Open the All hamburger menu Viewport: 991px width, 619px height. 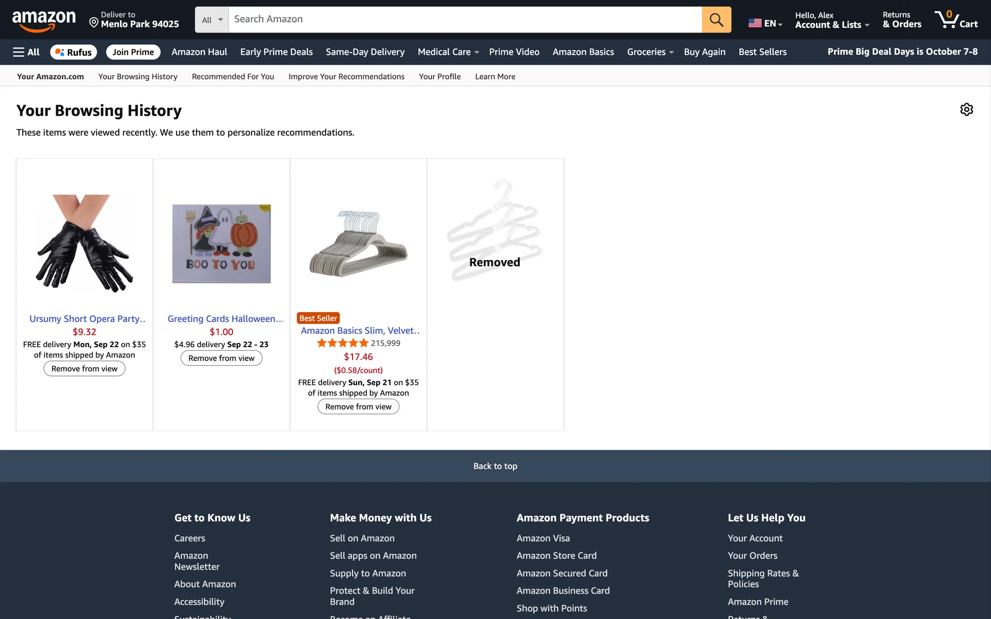(x=26, y=52)
